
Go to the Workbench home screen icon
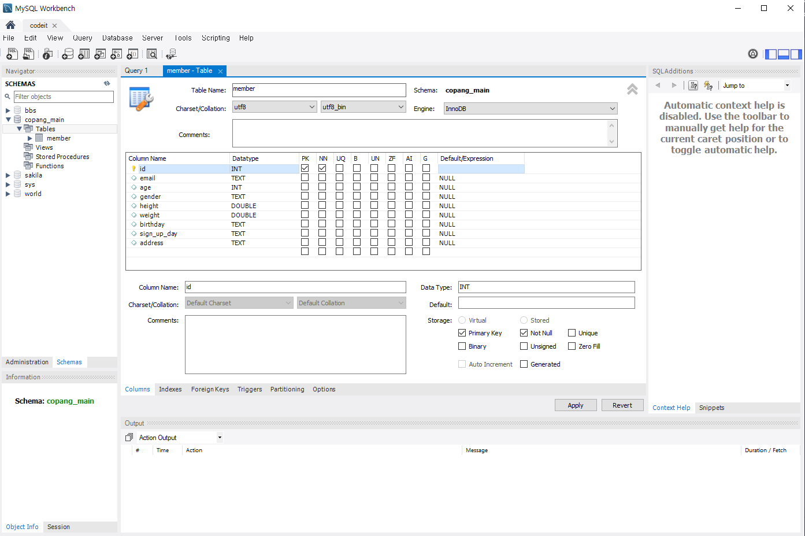[x=10, y=25]
